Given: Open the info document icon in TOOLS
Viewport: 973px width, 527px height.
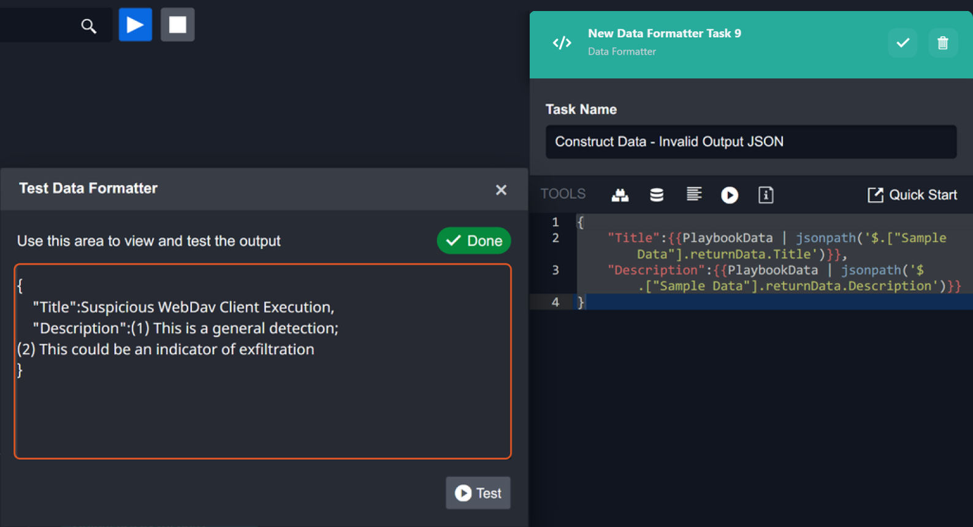Looking at the screenshot, I should click(765, 195).
